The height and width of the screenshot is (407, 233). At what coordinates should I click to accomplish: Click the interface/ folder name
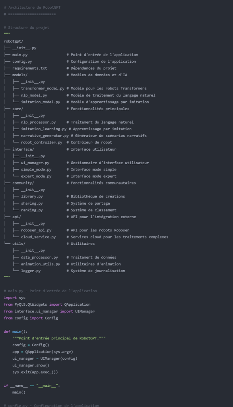23,149
